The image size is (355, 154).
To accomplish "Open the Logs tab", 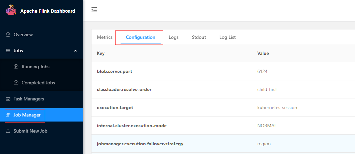I will pyautogui.click(x=173, y=37).
